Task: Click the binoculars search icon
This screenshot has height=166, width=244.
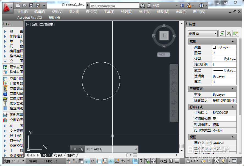Action: [143, 5]
